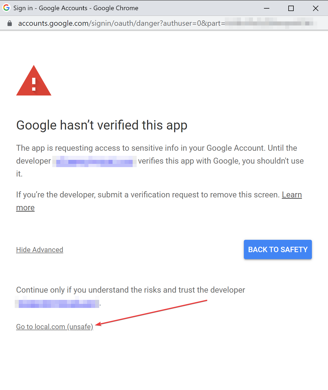Click the BACK TO SAFETY button
The height and width of the screenshot is (390, 328).
tap(278, 249)
